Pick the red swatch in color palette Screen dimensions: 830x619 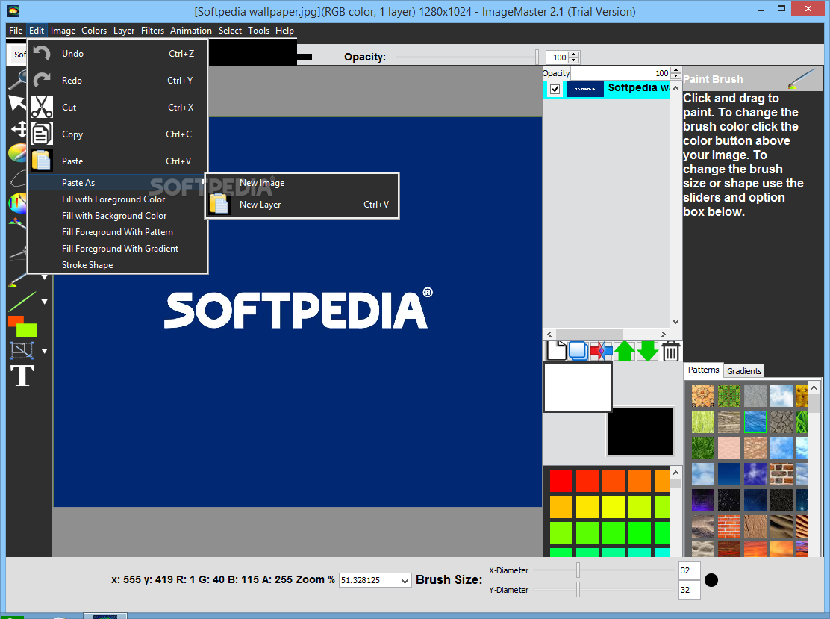(561, 481)
